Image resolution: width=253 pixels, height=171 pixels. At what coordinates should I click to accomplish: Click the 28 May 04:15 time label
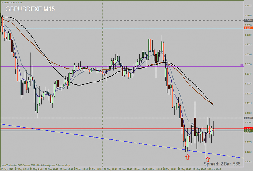click(140, 169)
